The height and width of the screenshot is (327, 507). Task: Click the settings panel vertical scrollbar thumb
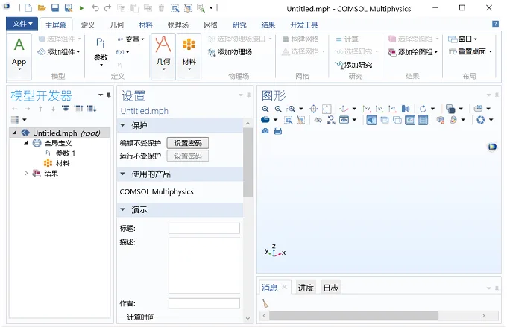click(x=248, y=162)
